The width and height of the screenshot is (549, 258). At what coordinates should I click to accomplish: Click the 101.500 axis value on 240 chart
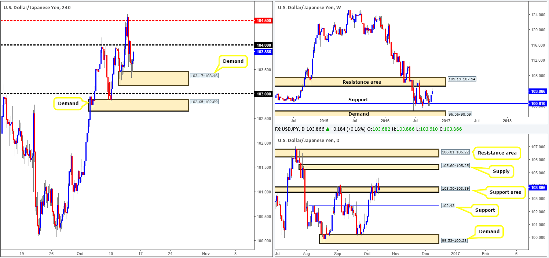(x=263, y=167)
